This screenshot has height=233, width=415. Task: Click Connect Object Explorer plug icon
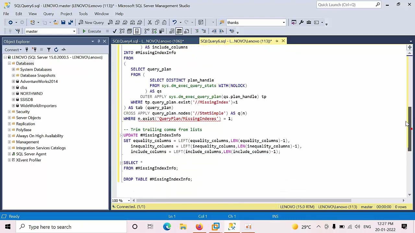(x=27, y=50)
